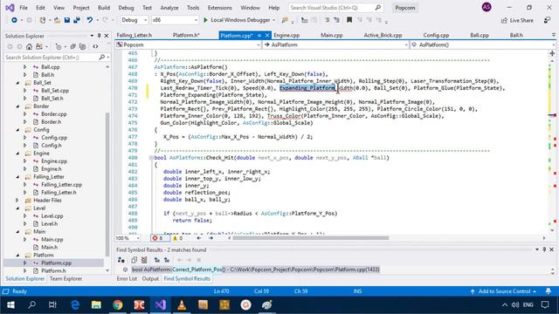Select Platform.cpp in Solution Explorer

[56, 263]
